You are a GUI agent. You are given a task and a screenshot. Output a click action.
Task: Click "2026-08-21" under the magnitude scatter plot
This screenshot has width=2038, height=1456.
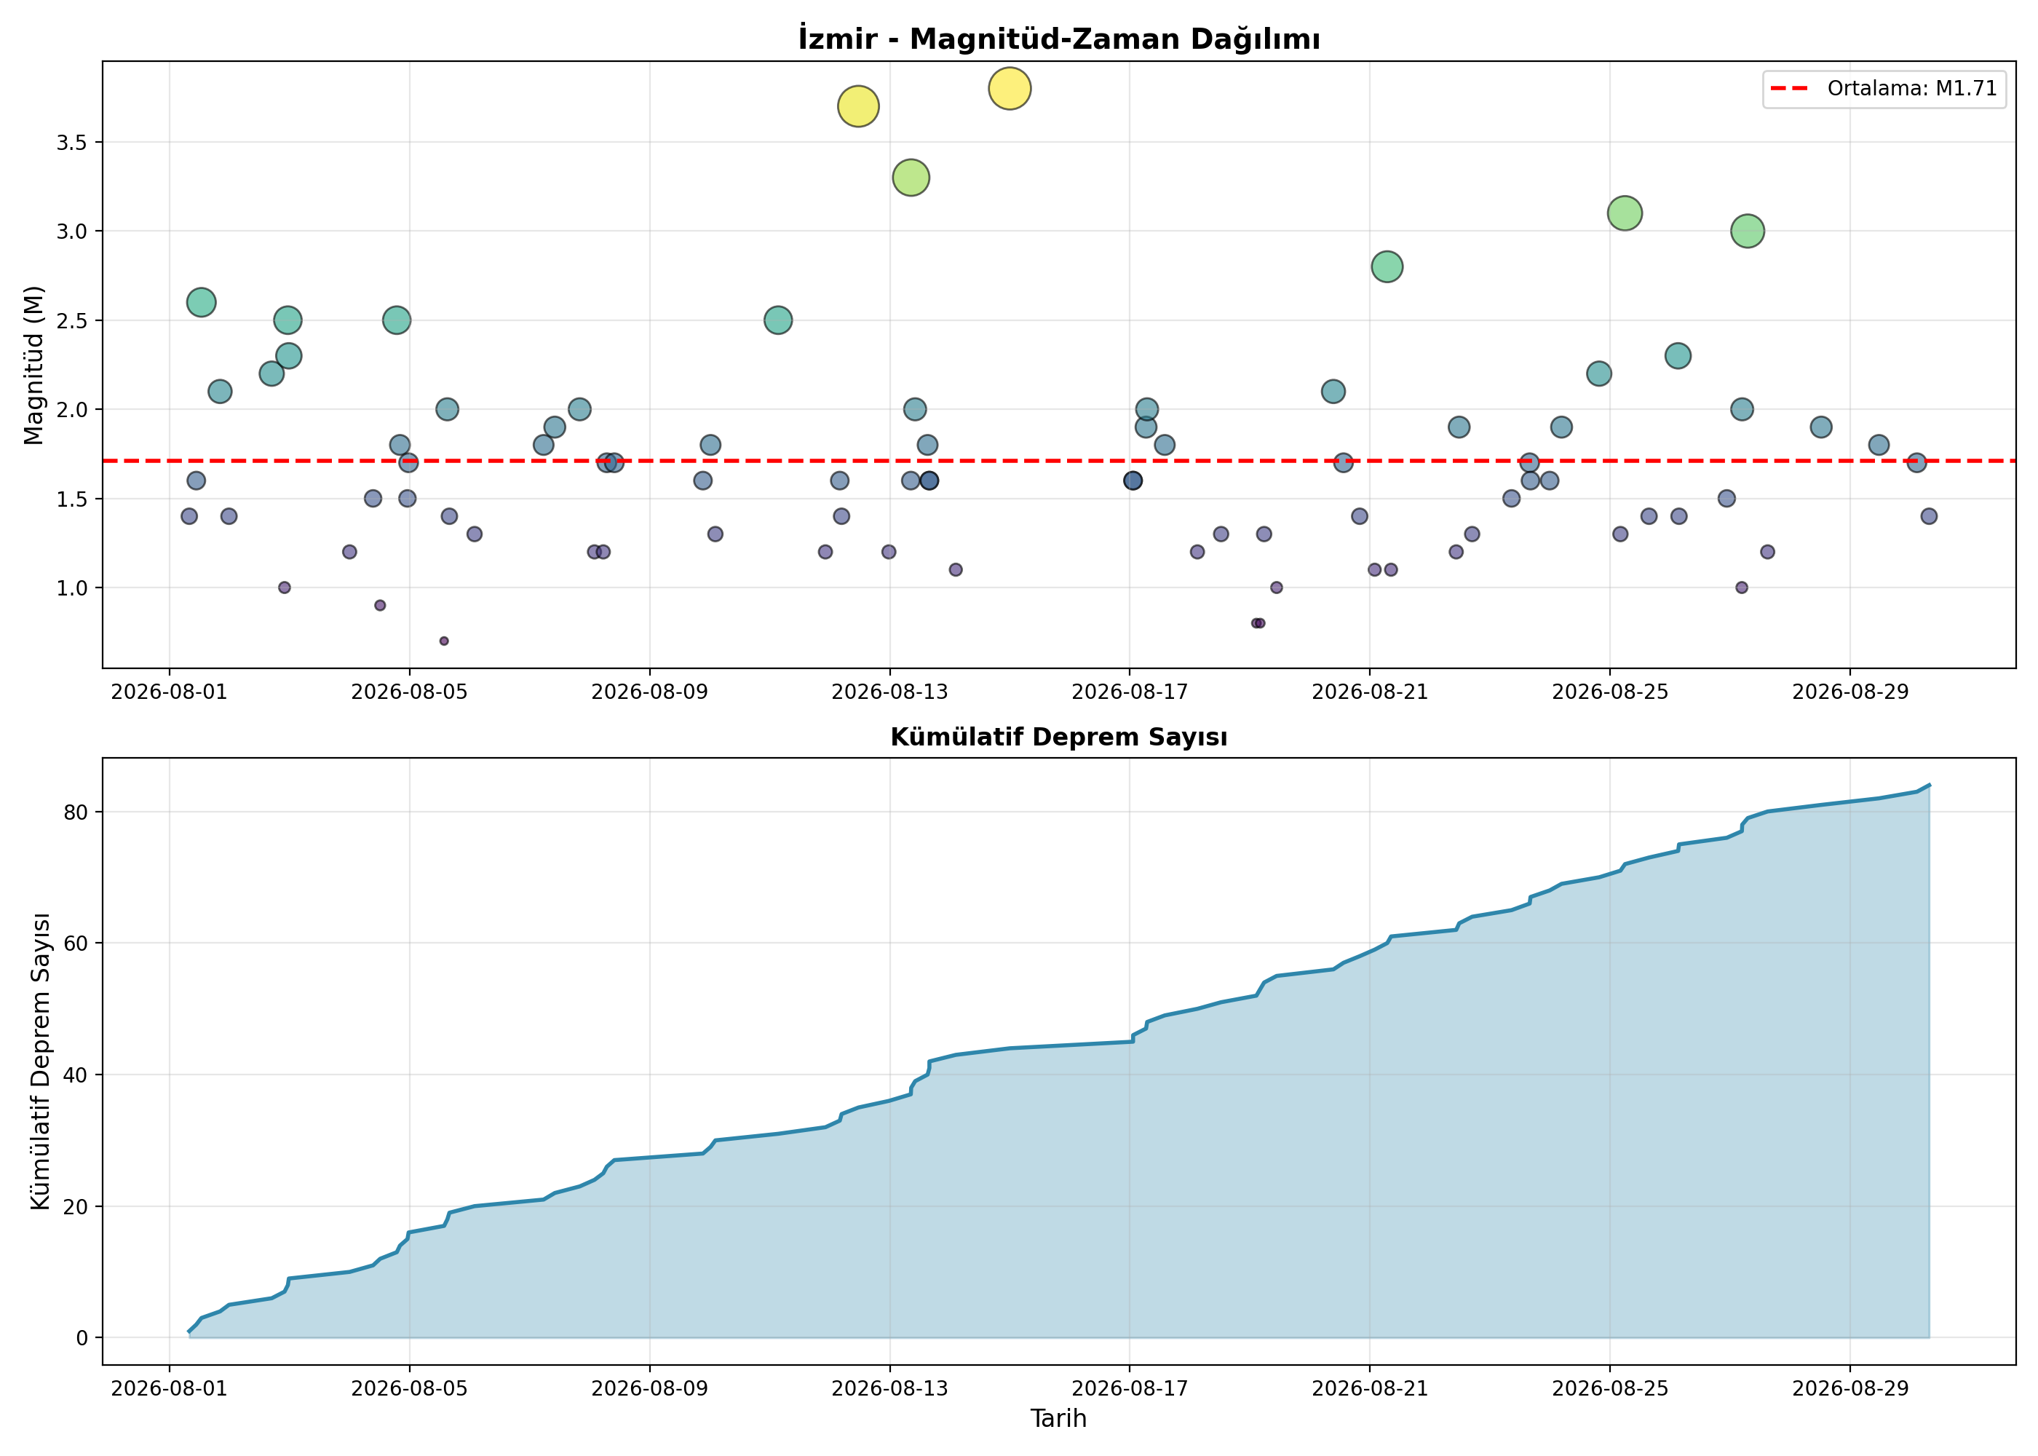[x=1371, y=692]
